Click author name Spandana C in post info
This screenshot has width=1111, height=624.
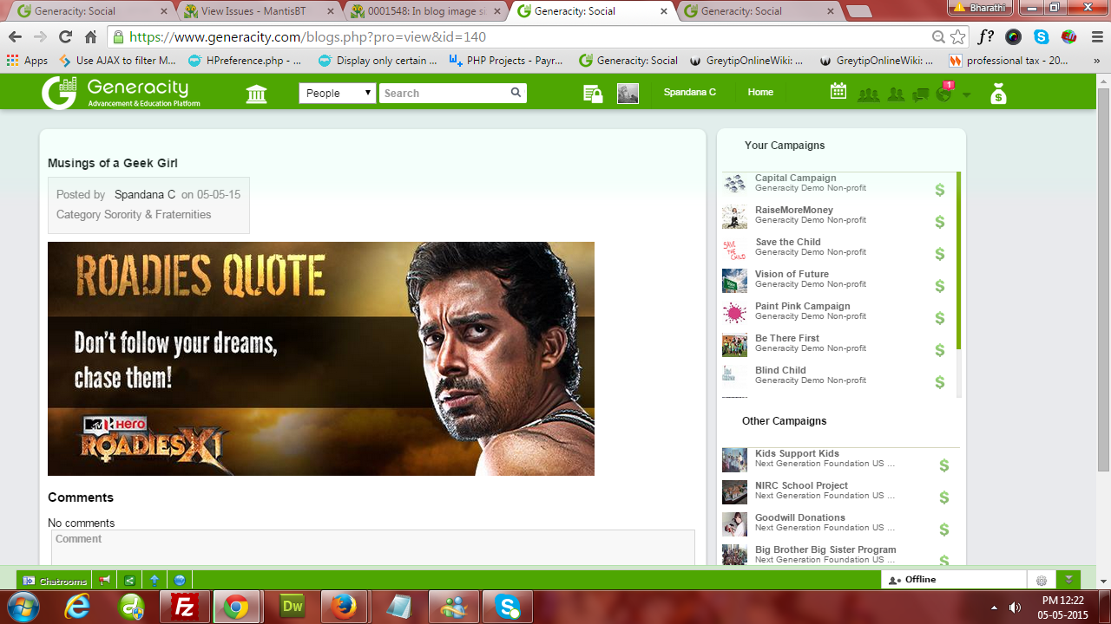click(x=145, y=195)
